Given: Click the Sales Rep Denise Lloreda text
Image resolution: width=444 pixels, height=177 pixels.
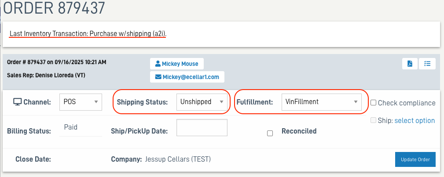Looking at the screenshot, I should (46, 75).
